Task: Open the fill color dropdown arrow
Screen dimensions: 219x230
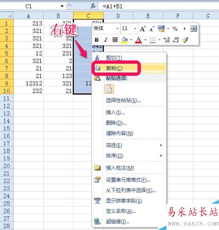Action: coord(131,40)
